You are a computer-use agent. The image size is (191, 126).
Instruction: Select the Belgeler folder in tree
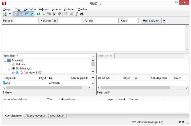click(21, 65)
